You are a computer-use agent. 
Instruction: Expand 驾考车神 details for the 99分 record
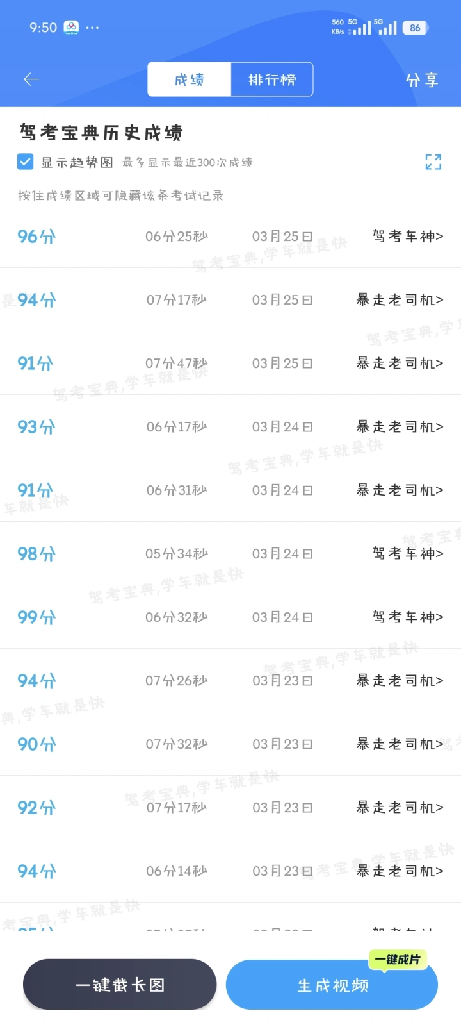[408, 617]
